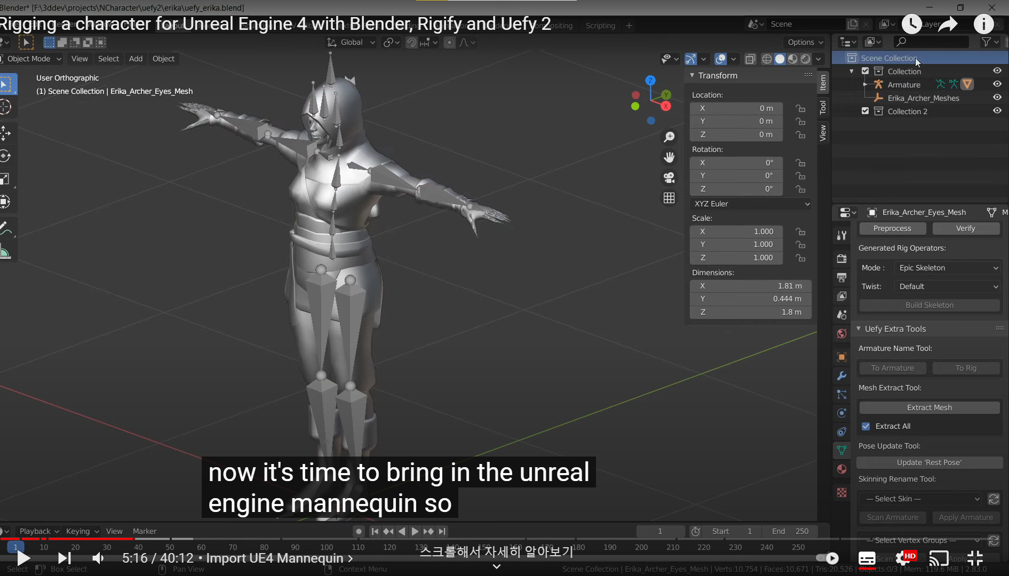Collapse the Transform panel
1009x576 pixels.
click(692, 75)
